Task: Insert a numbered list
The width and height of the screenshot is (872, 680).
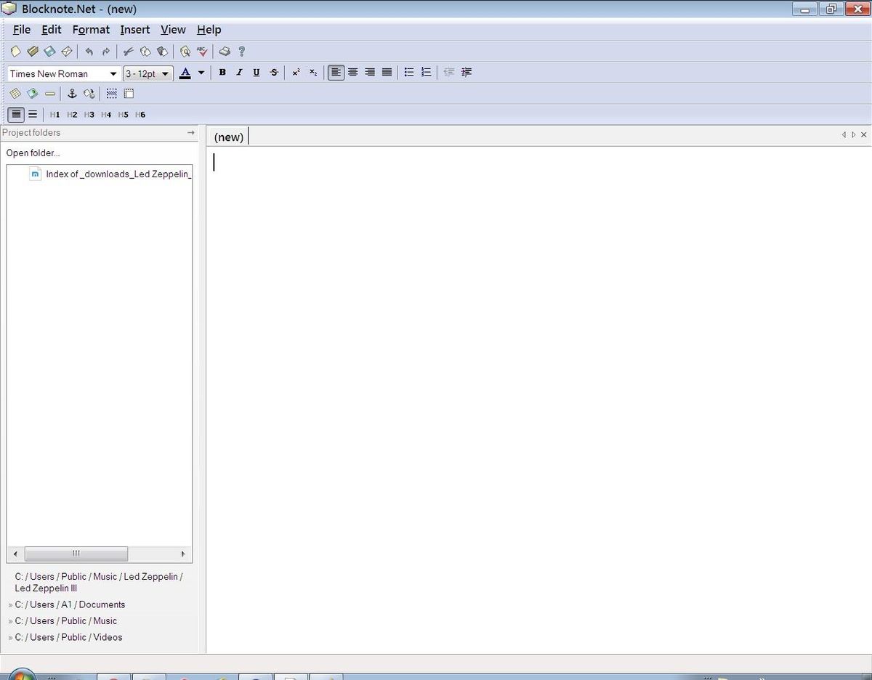Action: 427,73
